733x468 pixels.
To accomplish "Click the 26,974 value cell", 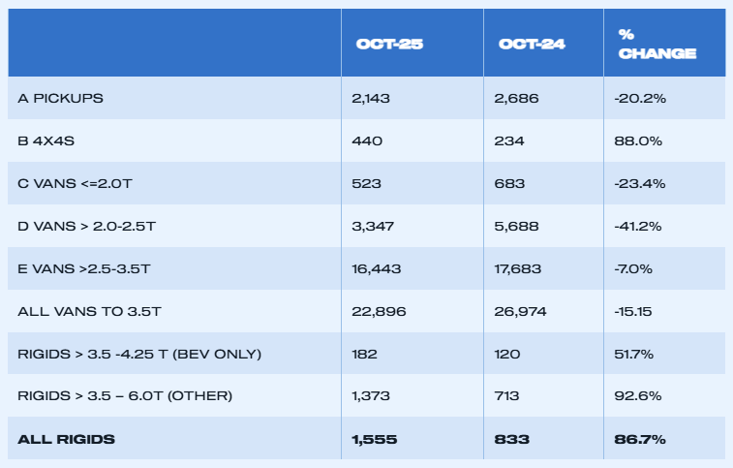I will click(524, 312).
